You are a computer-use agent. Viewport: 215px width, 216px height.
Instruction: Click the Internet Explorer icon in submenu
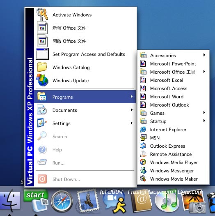(x=143, y=130)
